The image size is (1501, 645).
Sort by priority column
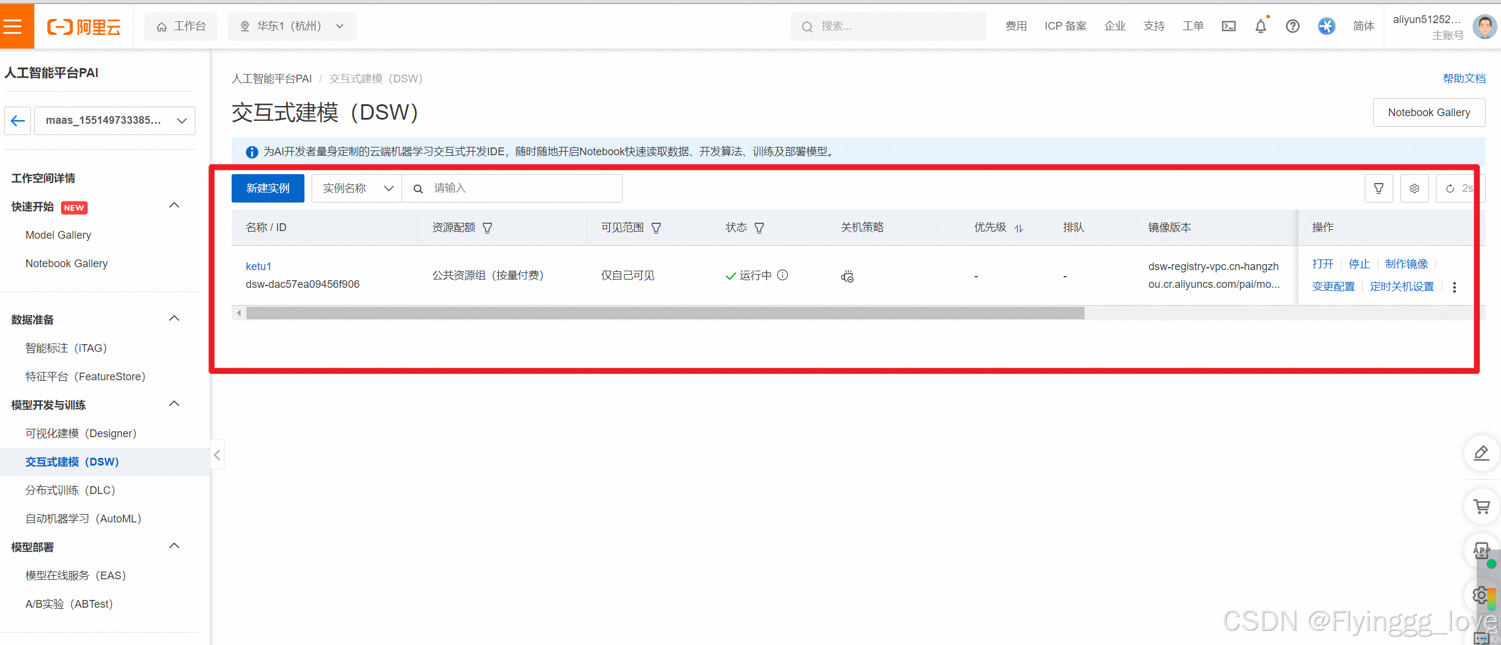(1018, 228)
